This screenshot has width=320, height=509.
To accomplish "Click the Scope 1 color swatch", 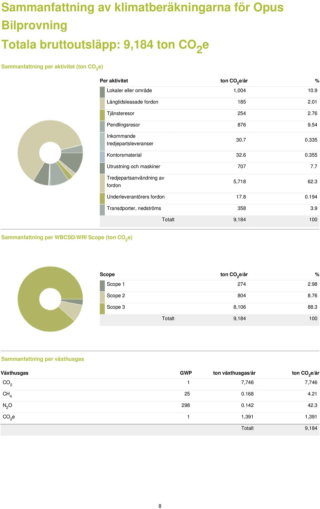I will click(102, 286).
